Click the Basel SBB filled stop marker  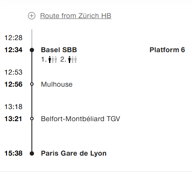[32, 50]
